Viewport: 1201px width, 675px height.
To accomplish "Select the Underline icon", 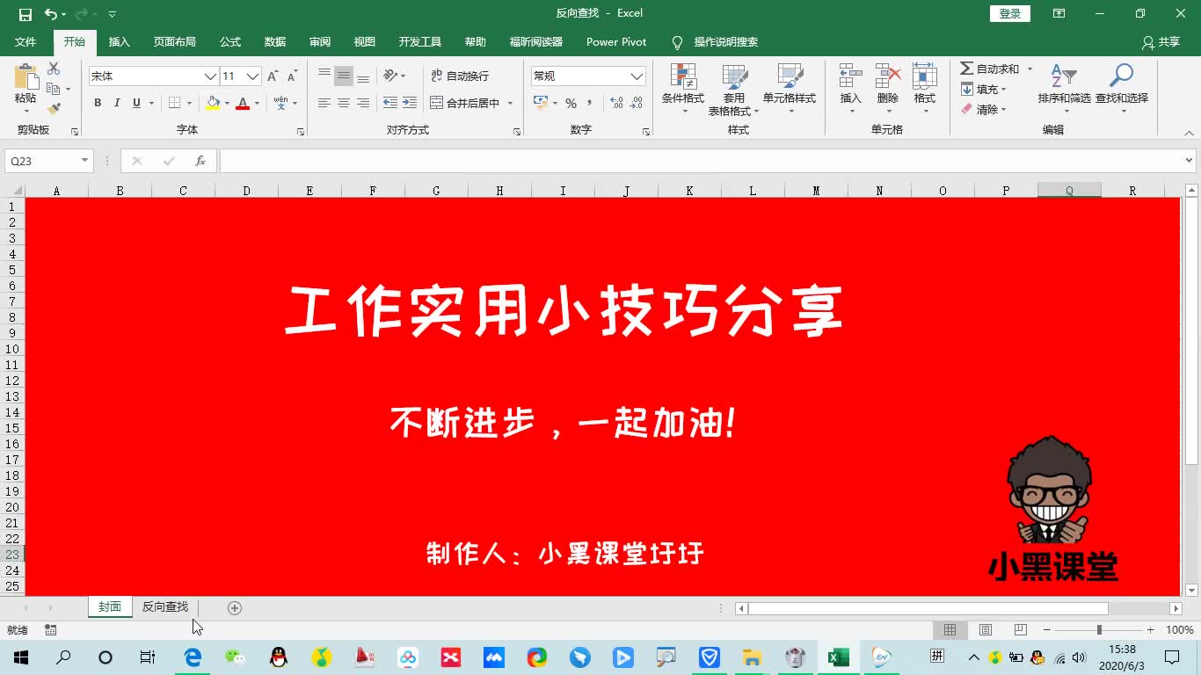I will [x=136, y=103].
